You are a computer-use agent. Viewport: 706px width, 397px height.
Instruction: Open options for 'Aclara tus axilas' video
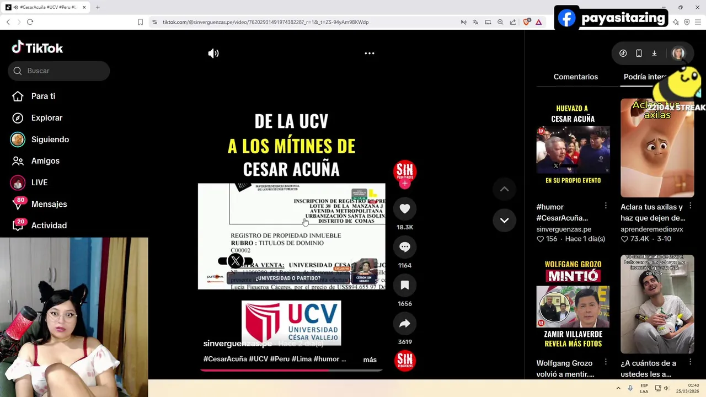(x=691, y=206)
